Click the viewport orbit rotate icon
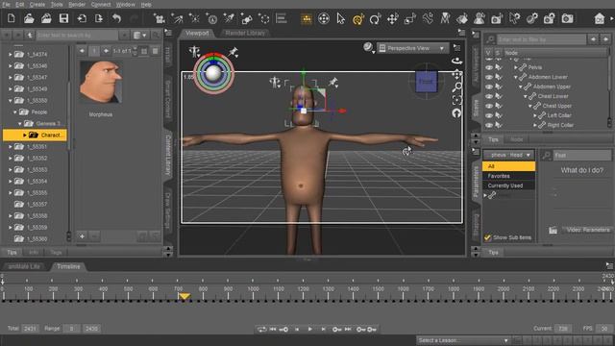Screen dimensions: 615x346 click(456, 61)
